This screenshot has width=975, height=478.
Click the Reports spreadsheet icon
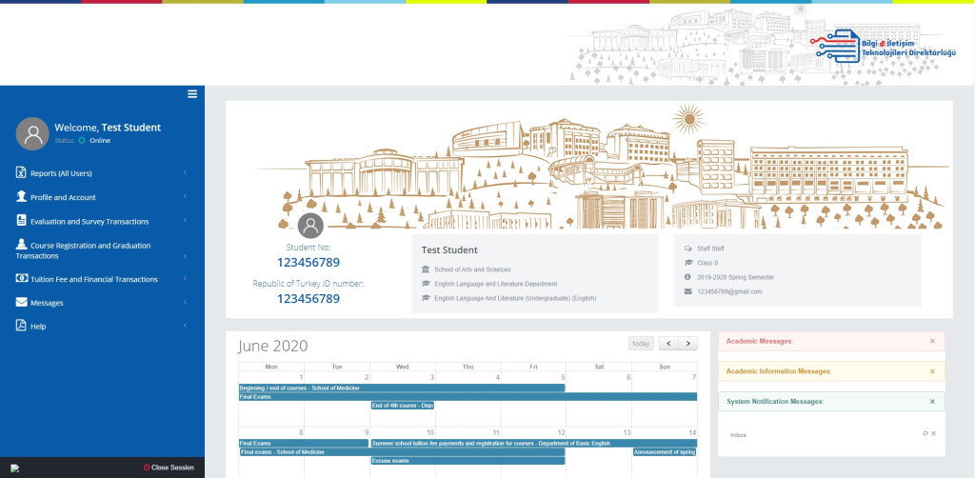pos(21,172)
